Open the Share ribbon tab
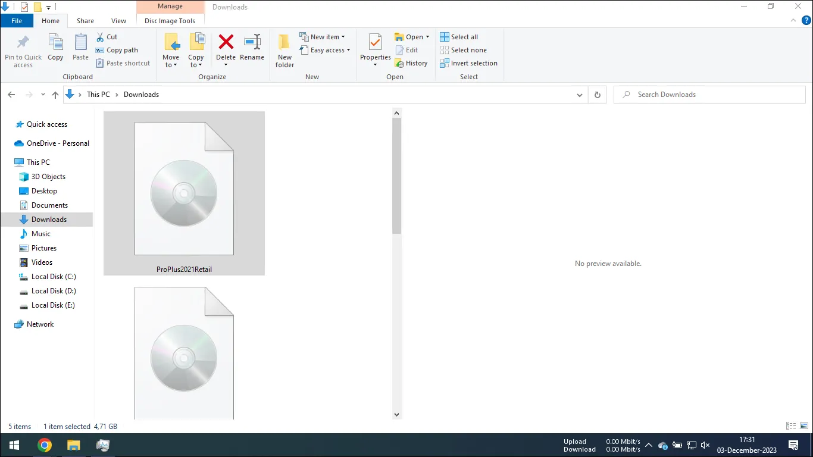 [85, 20]
